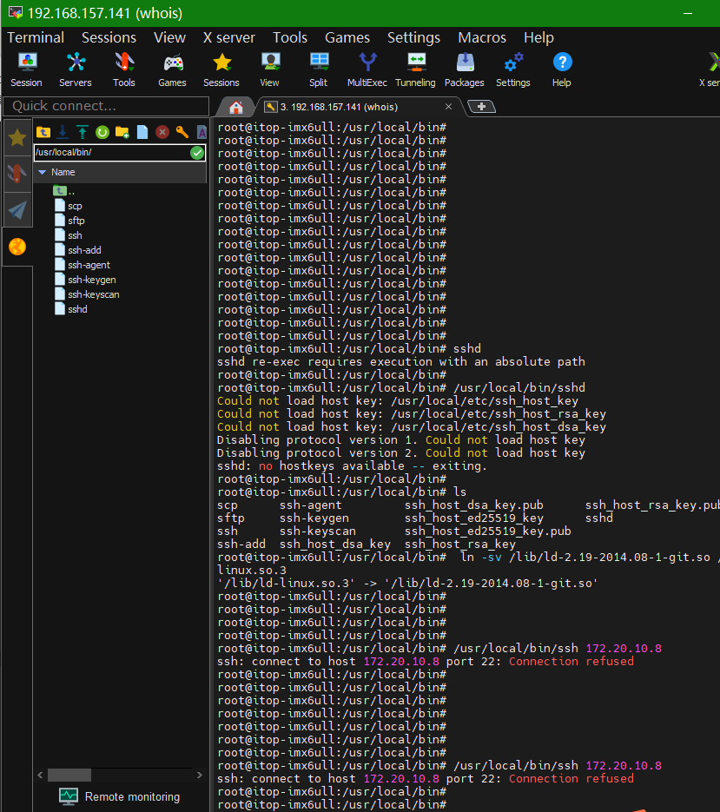
Task: Open the Tools knife sidebar tab
Action: tap(17, 174)
